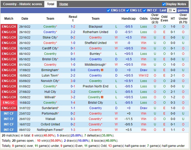
Task: Click Sunderland team name
Action: [x=50, y=108]
